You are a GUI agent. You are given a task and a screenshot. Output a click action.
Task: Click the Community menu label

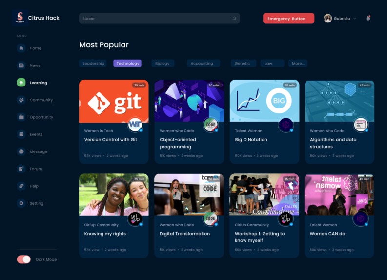click(x=41, y=100)
